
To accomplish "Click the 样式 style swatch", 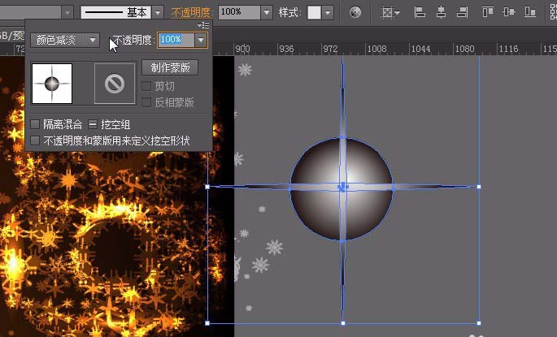I will [x=314, y=12].
